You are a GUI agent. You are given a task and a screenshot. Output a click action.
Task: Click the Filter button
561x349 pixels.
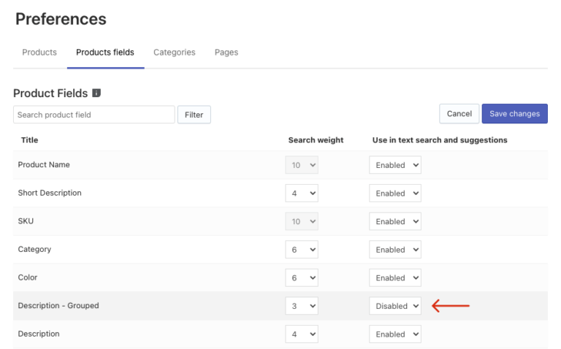coord(194,115)
